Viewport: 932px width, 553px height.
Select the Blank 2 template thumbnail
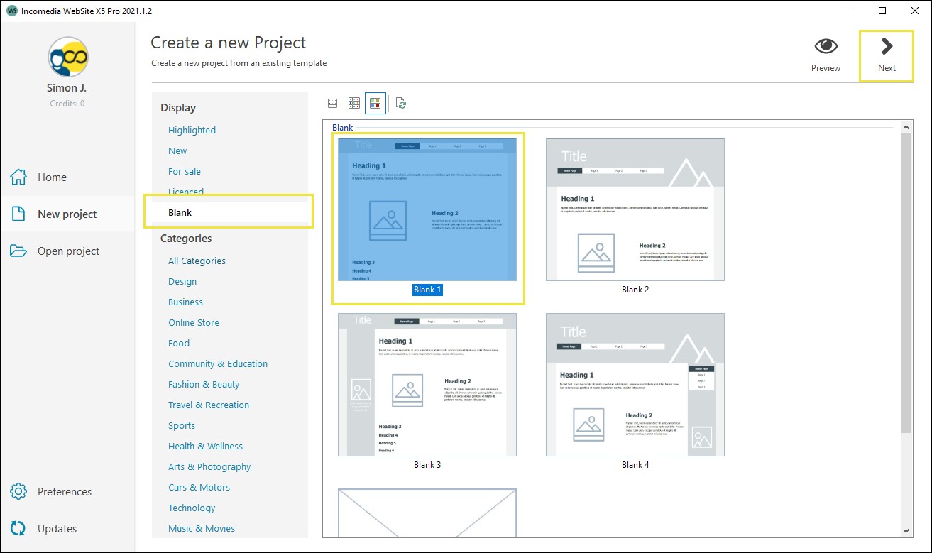(x=635, y=209)
